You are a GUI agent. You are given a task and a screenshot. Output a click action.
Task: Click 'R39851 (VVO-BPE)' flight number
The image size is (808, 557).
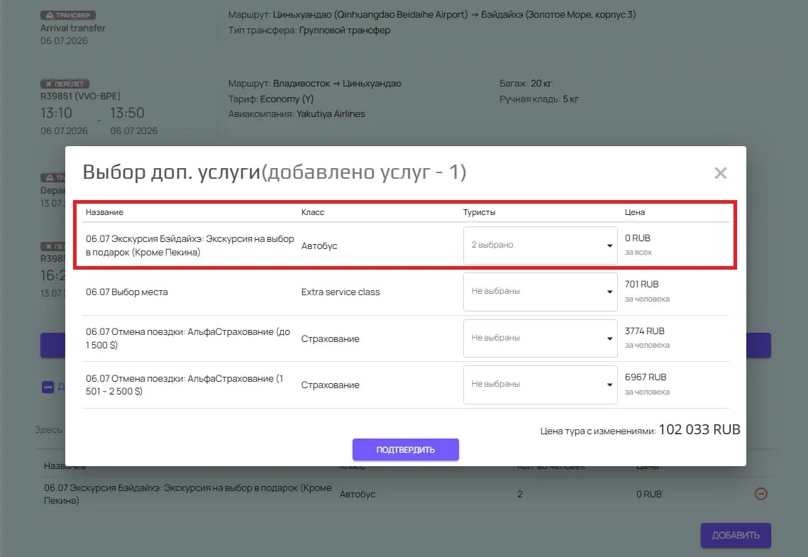pos(80,96)
